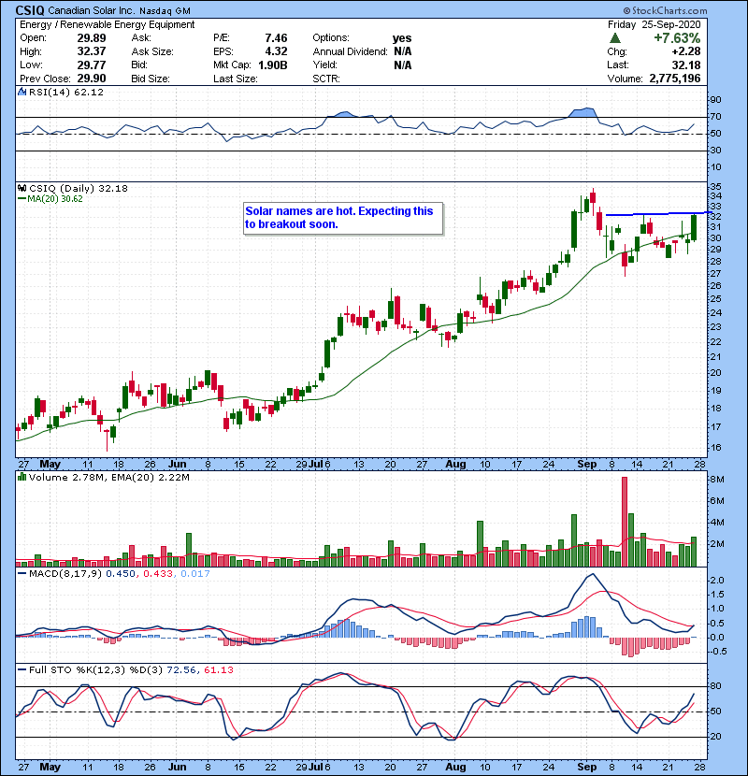Screen dimensions: 748x776
Task: Click the stochastic %D value 61.13
Action: pos(218,670)
